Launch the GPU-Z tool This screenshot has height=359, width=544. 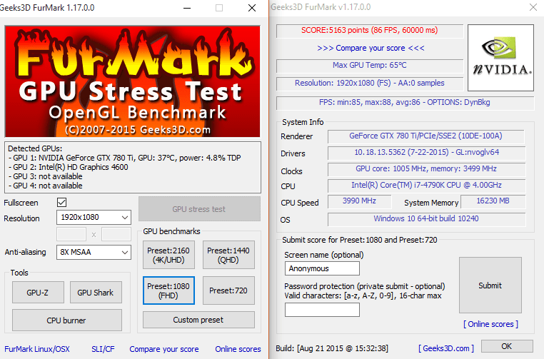click(38, 293)
